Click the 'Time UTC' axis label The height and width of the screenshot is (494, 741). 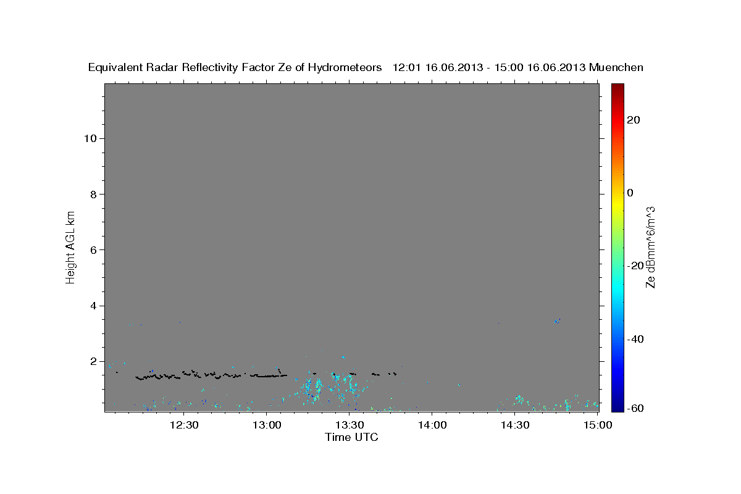point(351,437)
